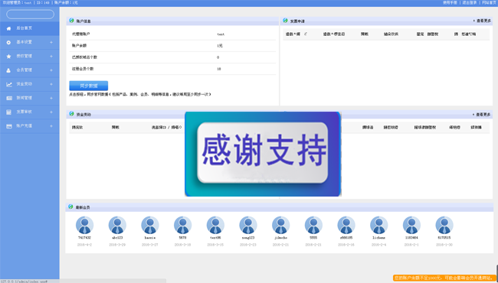Image resolution: width=498 pixels, height=283 pixels.
Task: Click 查看更多 in 发票申请 panel
Action: pos(482,21)
